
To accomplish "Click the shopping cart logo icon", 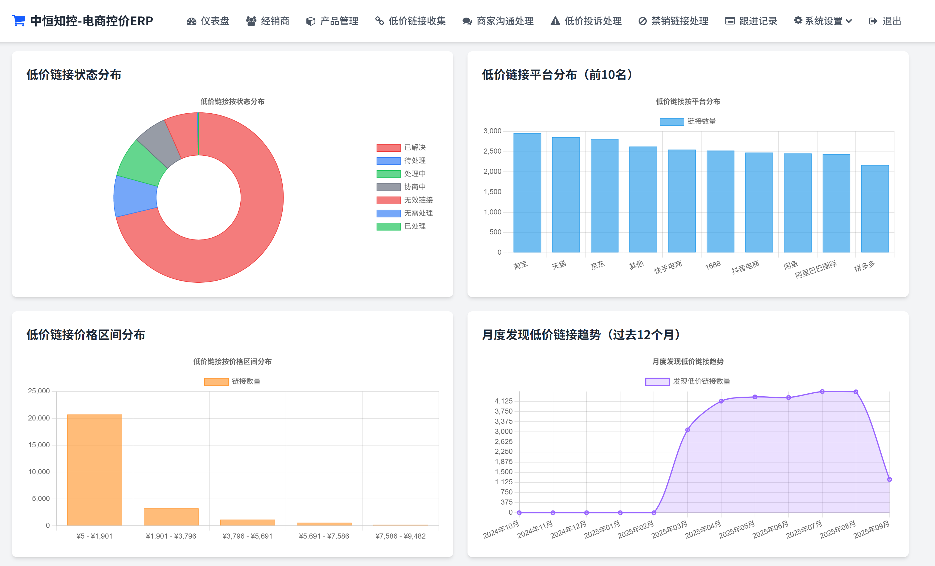I will 18,21.
